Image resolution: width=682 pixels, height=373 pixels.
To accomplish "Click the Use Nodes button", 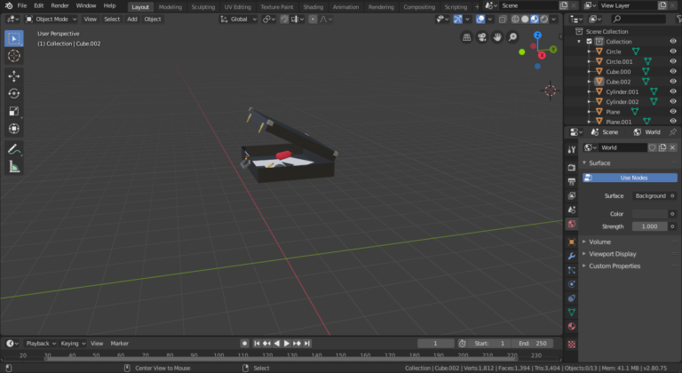I will pyautogui.click(x=633, y=178).
